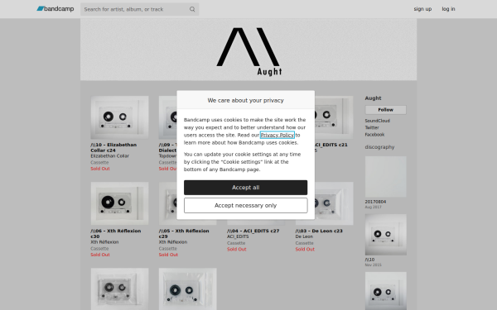Image resolution: width=497 pixels, height=310 pixels.
Task: Click the Aught banner logo
Action: (x=248, y=50)
